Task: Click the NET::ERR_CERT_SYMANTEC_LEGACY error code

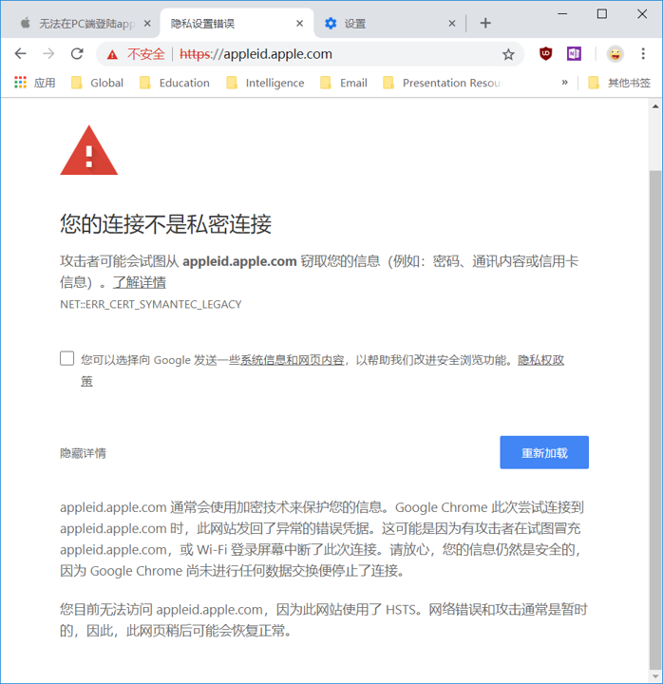Action: pos(150,304)
